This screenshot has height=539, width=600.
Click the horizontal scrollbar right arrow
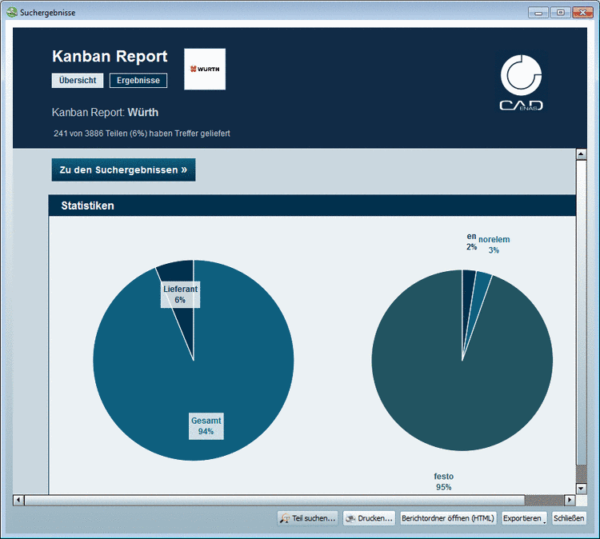570,500
